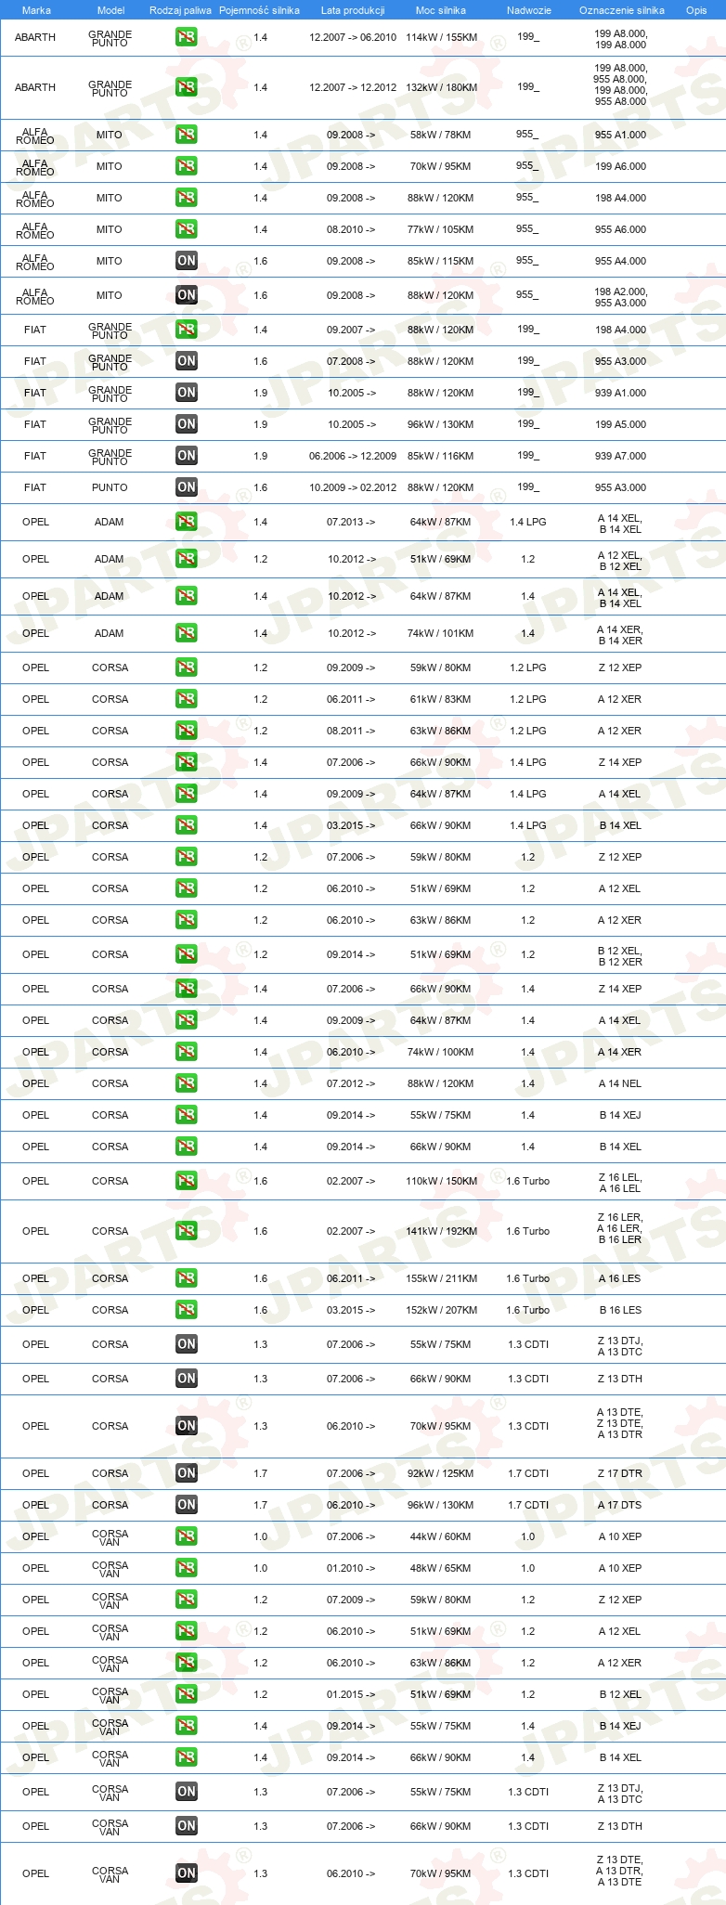Select the ABARTH cell in the 180KM row

(x=35, y=87)
